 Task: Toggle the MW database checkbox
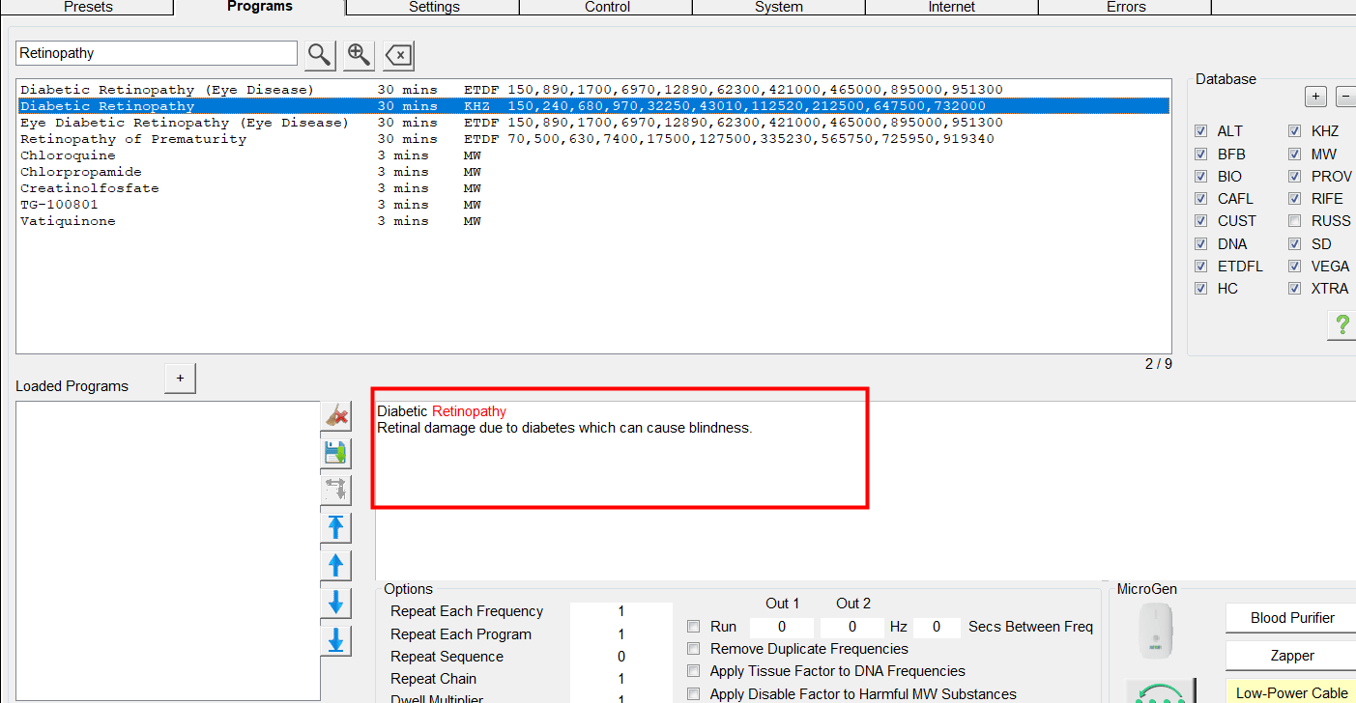1295,154
